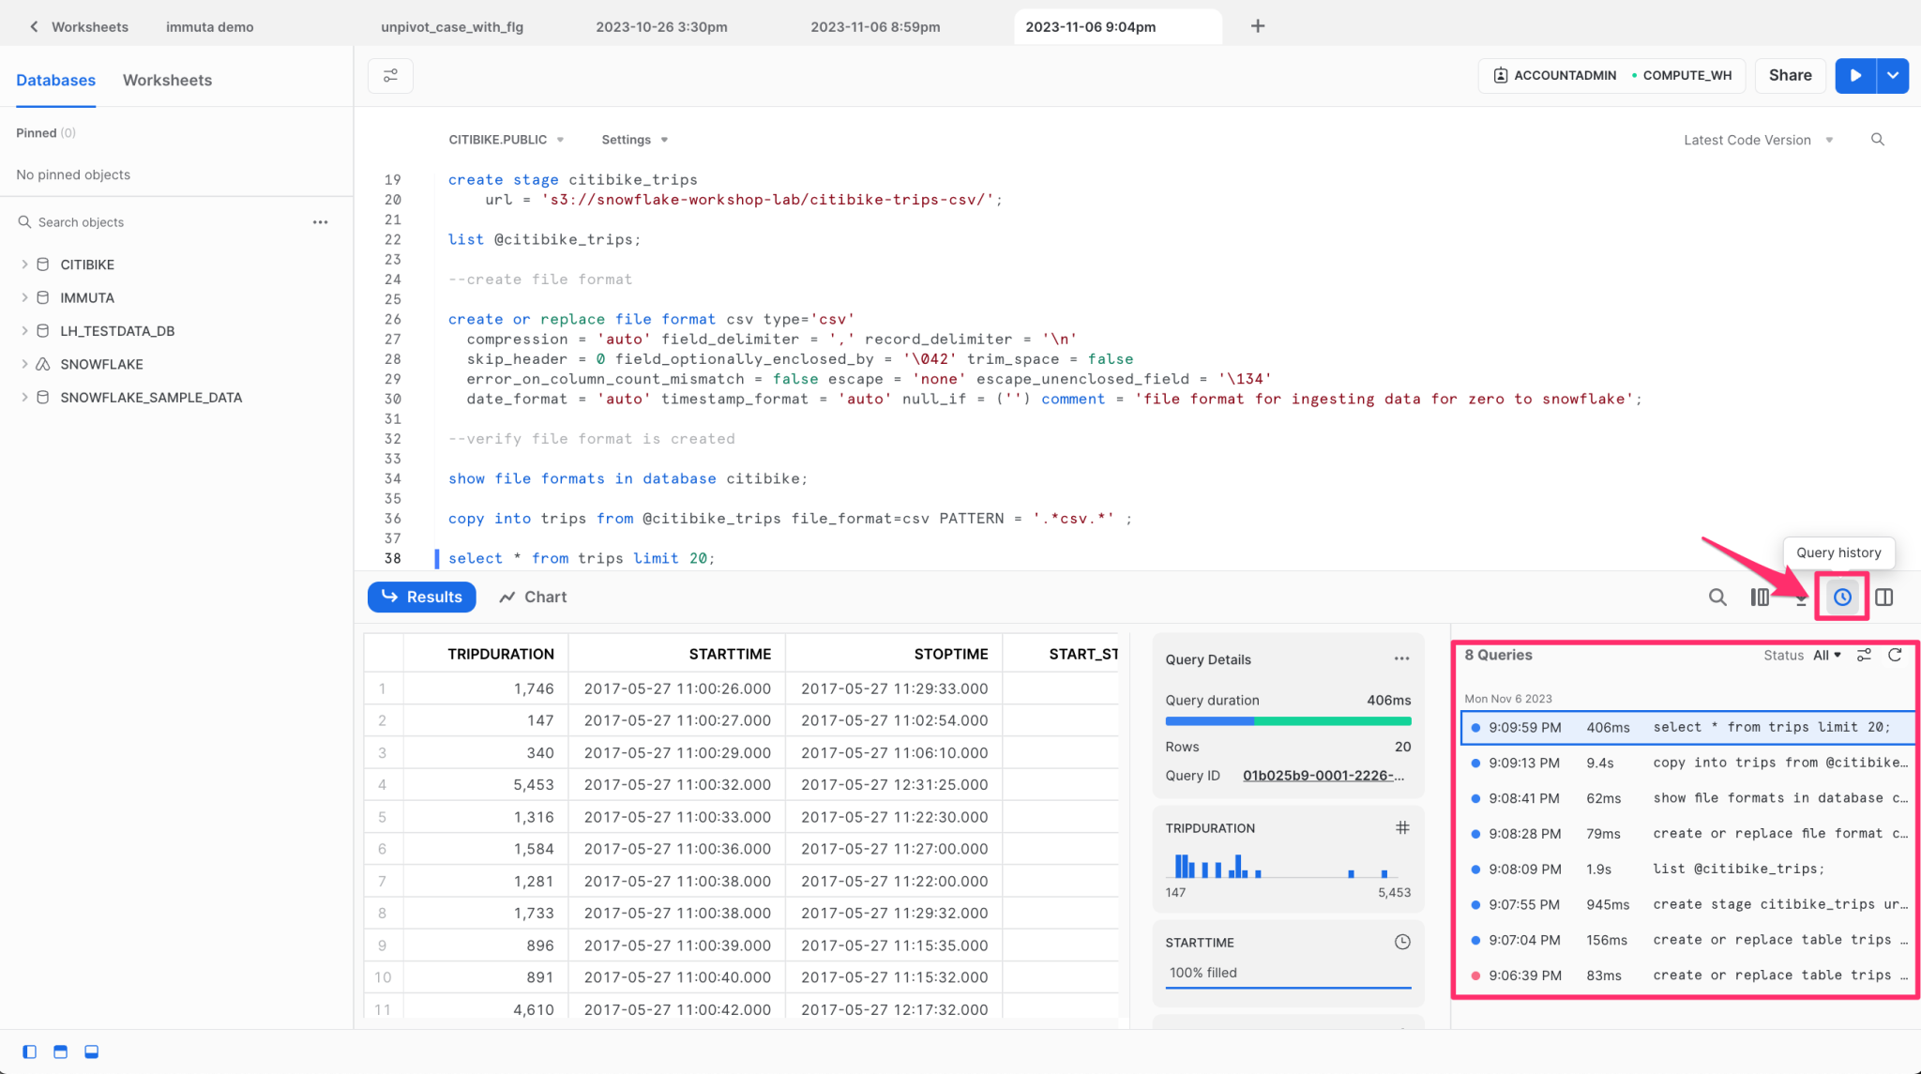Select the 2023-10-26 3:30pm worksheet tab
The width and height of the screenshot is (1921, 1074).
[x=661, y=26]
